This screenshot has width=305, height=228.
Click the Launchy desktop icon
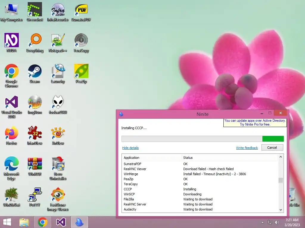58,74
